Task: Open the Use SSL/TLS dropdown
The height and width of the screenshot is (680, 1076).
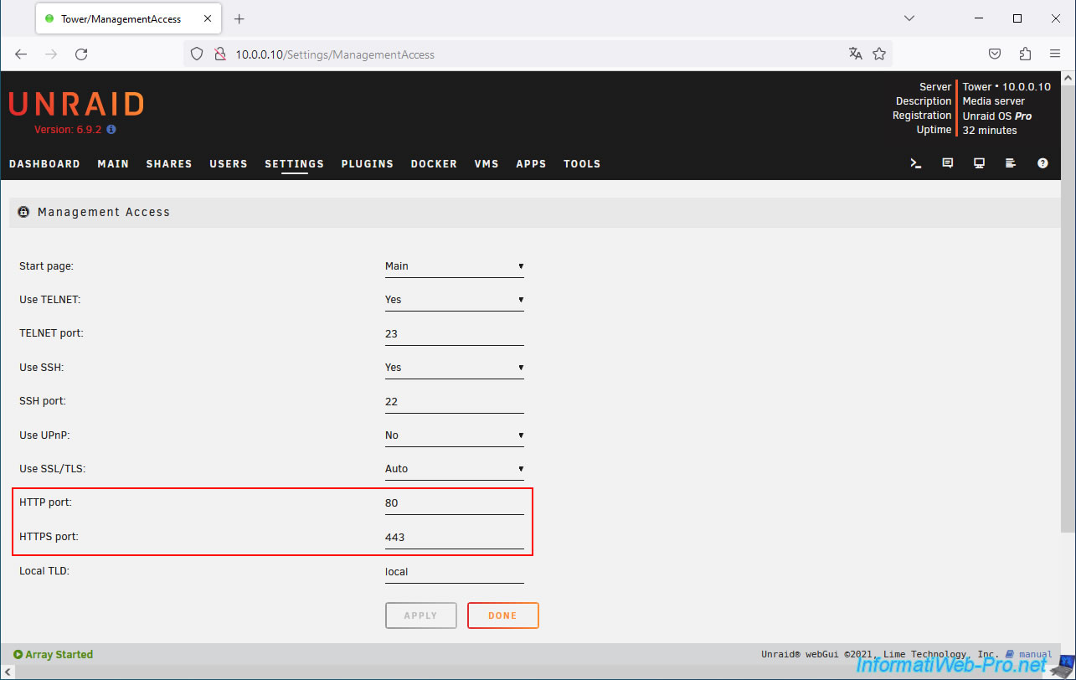Action: [x=454, y=469]
